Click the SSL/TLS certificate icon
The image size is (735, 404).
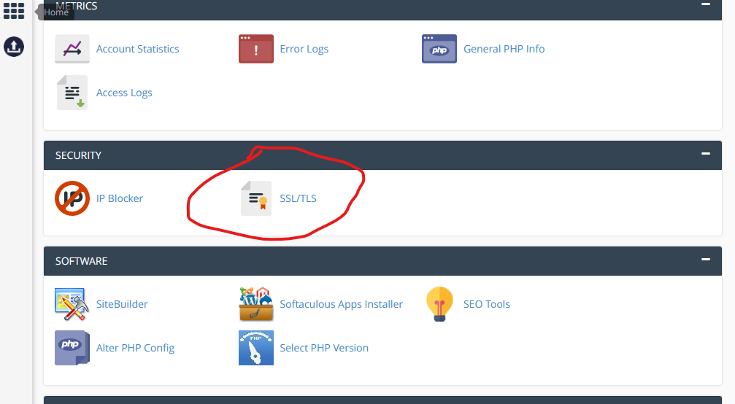click(x=256, y=198)
